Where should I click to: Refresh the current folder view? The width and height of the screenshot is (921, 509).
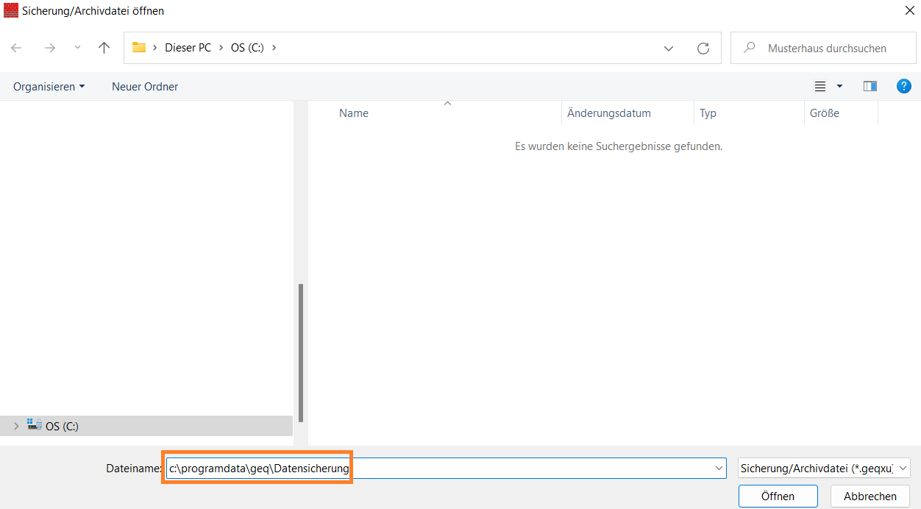click(703, 47)
